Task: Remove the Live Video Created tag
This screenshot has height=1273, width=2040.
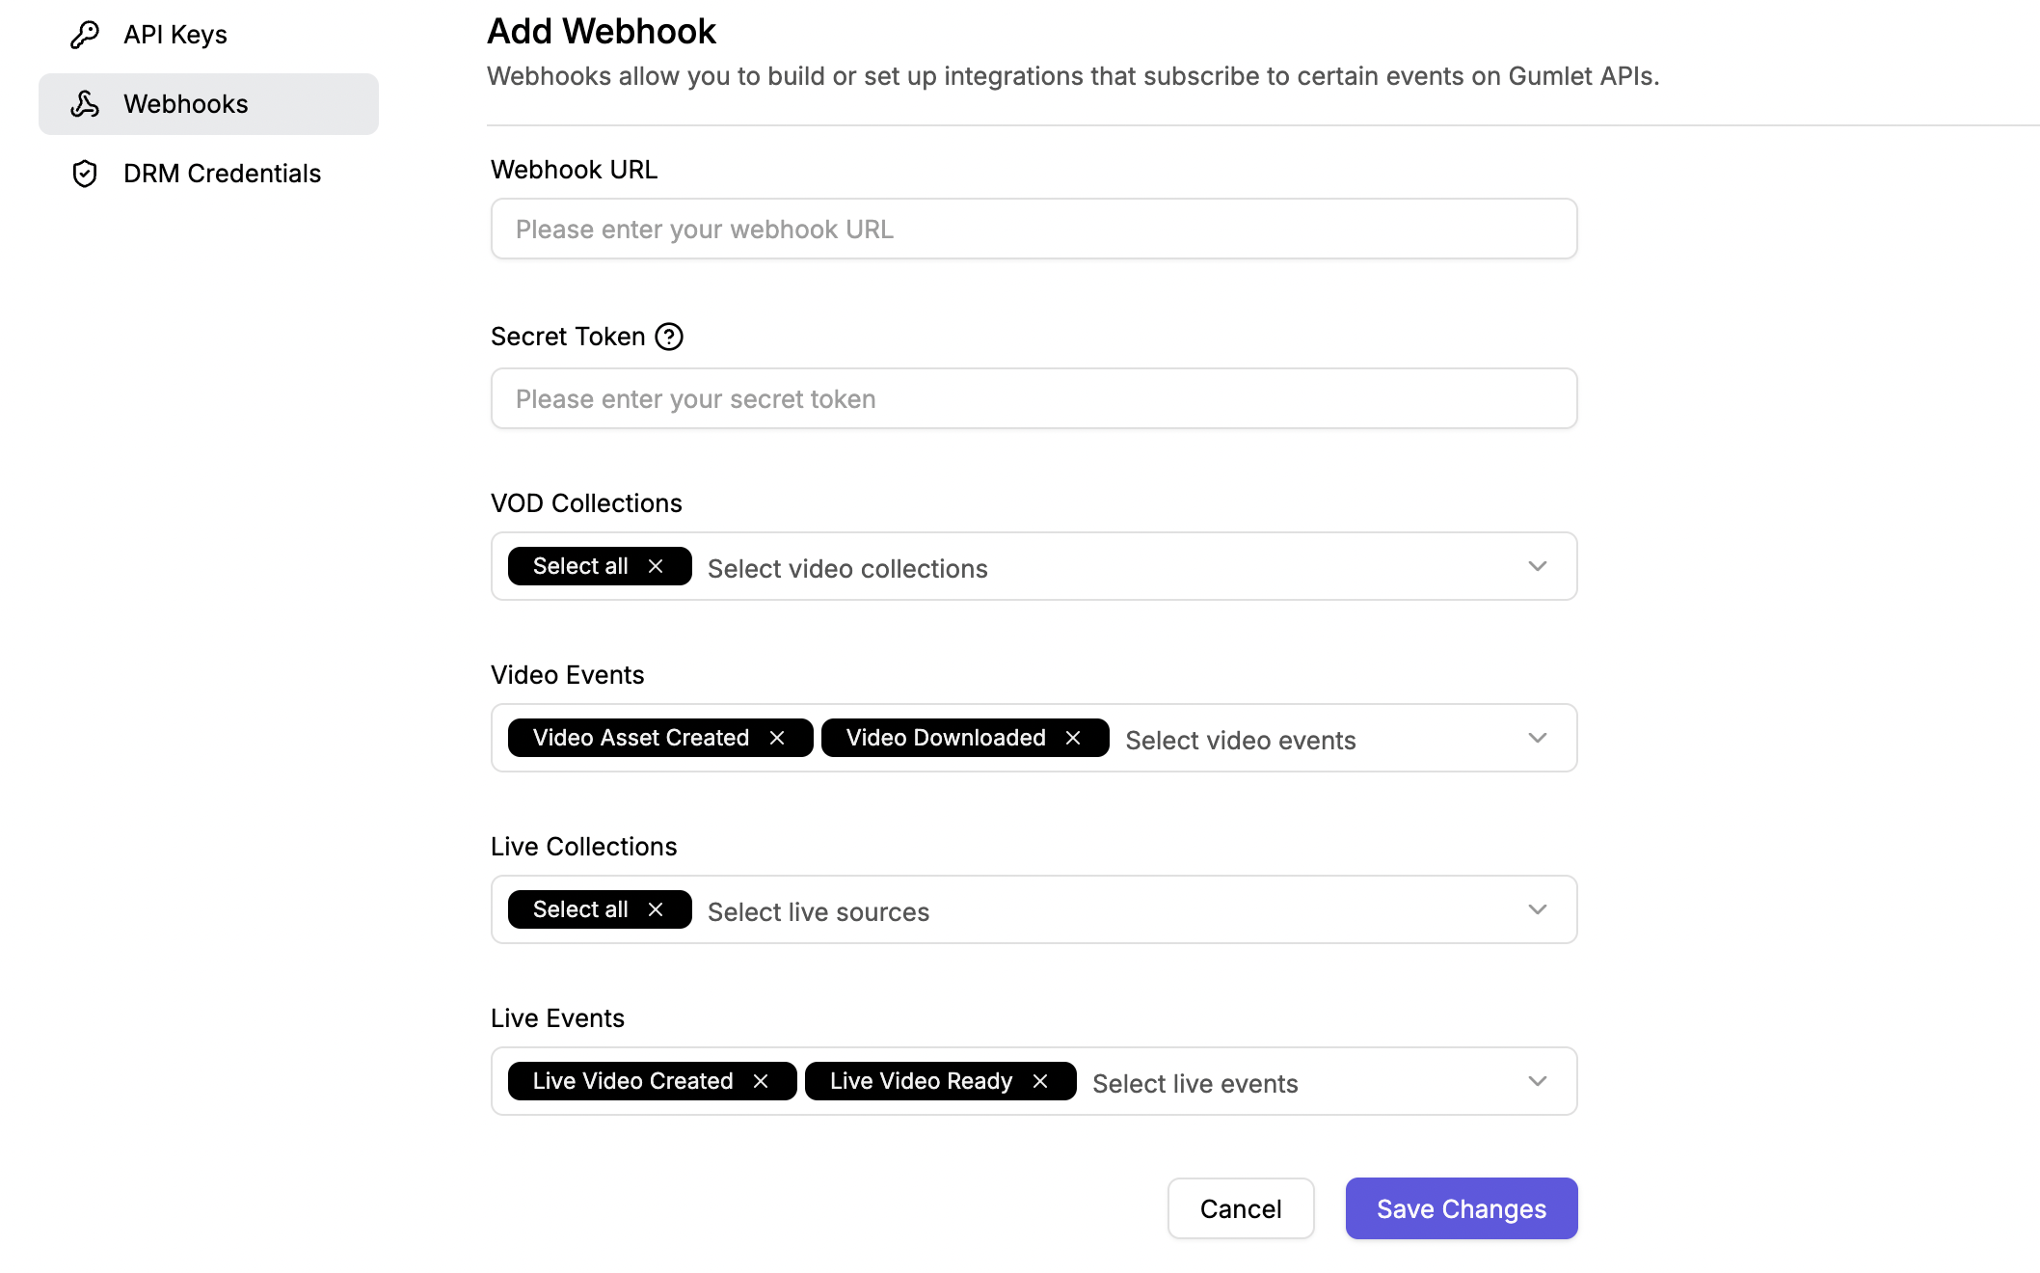Action: click(x=761, y=1081)
